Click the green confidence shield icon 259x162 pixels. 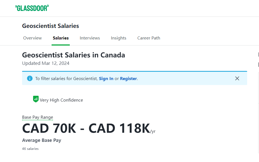[36, 99]
